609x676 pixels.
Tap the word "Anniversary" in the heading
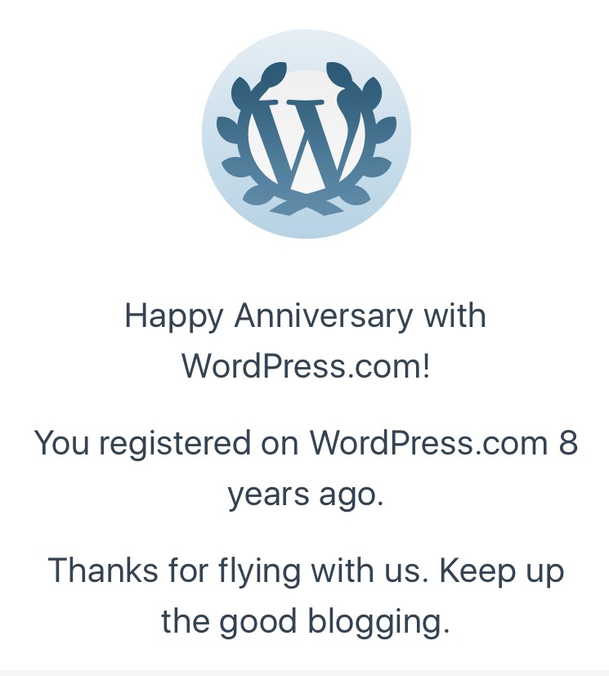tap(324, 316)
